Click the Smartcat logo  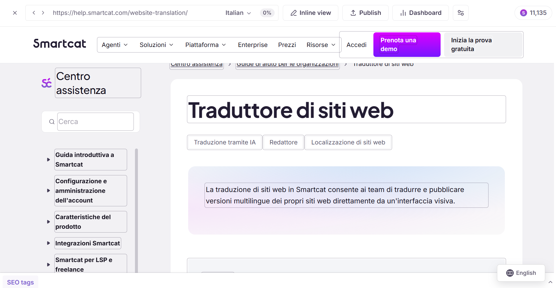[60, 44]
